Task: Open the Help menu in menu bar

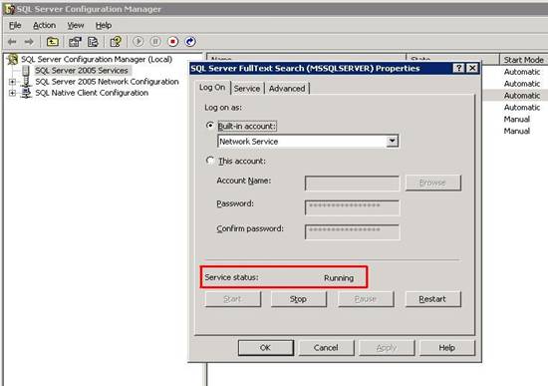Action: pos(104,25)
